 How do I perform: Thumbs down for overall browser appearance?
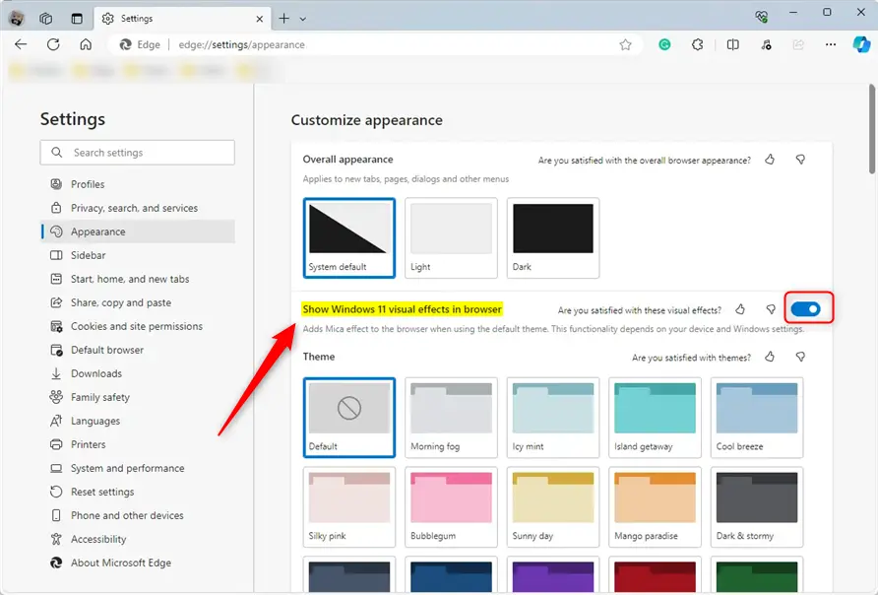[800, 160]
